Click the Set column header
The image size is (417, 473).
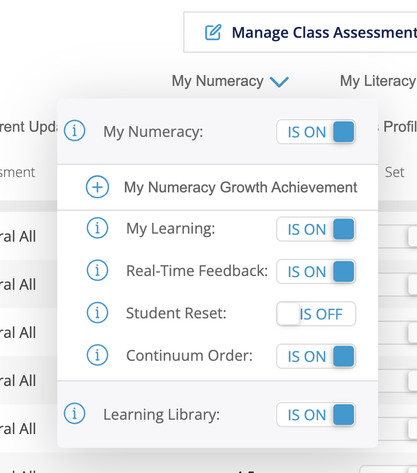point(395,172)
